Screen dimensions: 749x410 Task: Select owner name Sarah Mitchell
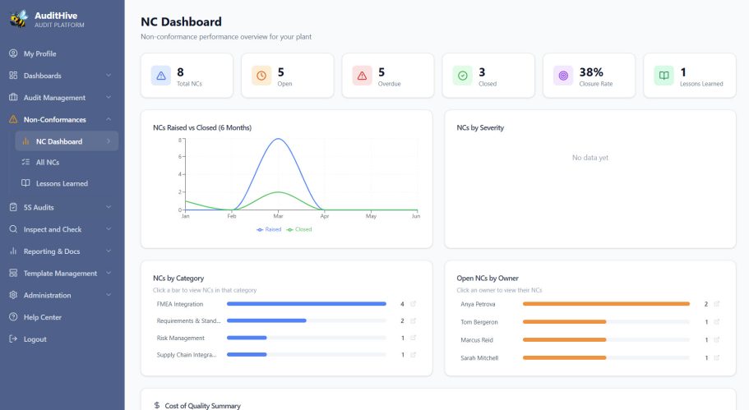pos(479,358)
